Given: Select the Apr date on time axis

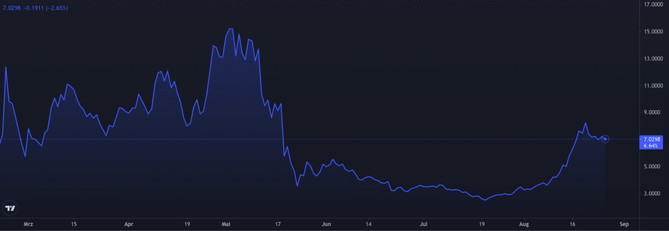Looking at the screenshot, I should (129, 224).
